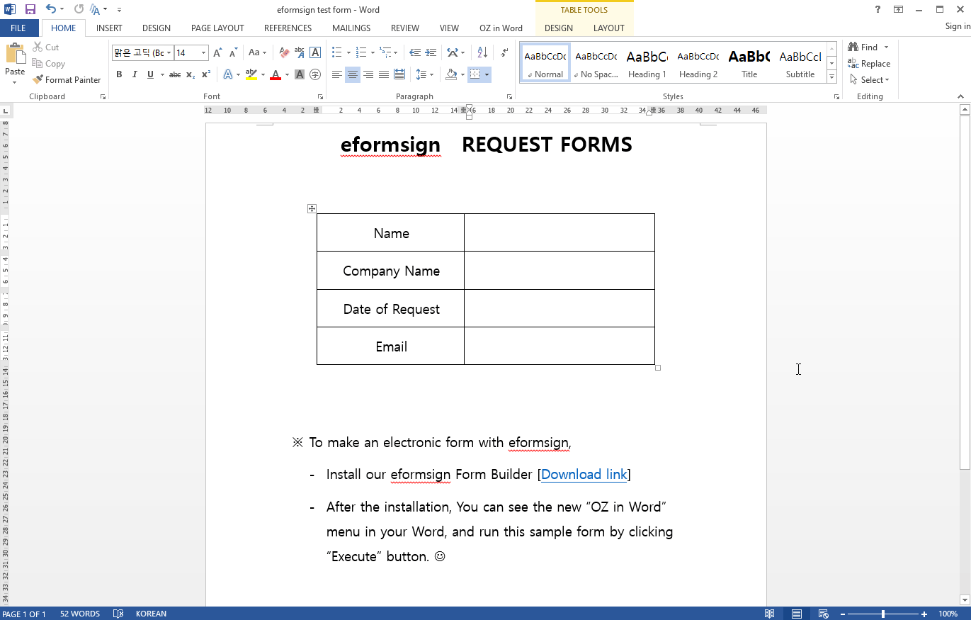Switch to the INSERT tab
This screenshot has width=971, height=620.
click(109, 28)
